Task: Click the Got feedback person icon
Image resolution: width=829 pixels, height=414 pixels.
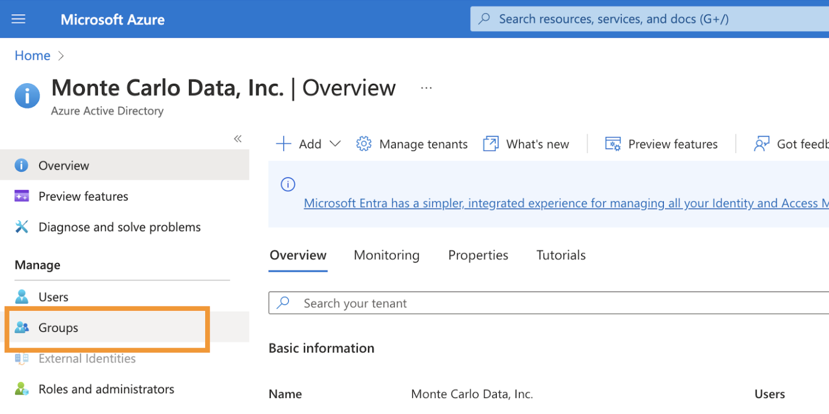Action: [761, 144]
